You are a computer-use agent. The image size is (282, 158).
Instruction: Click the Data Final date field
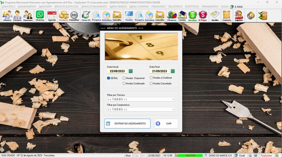[159, 71]
